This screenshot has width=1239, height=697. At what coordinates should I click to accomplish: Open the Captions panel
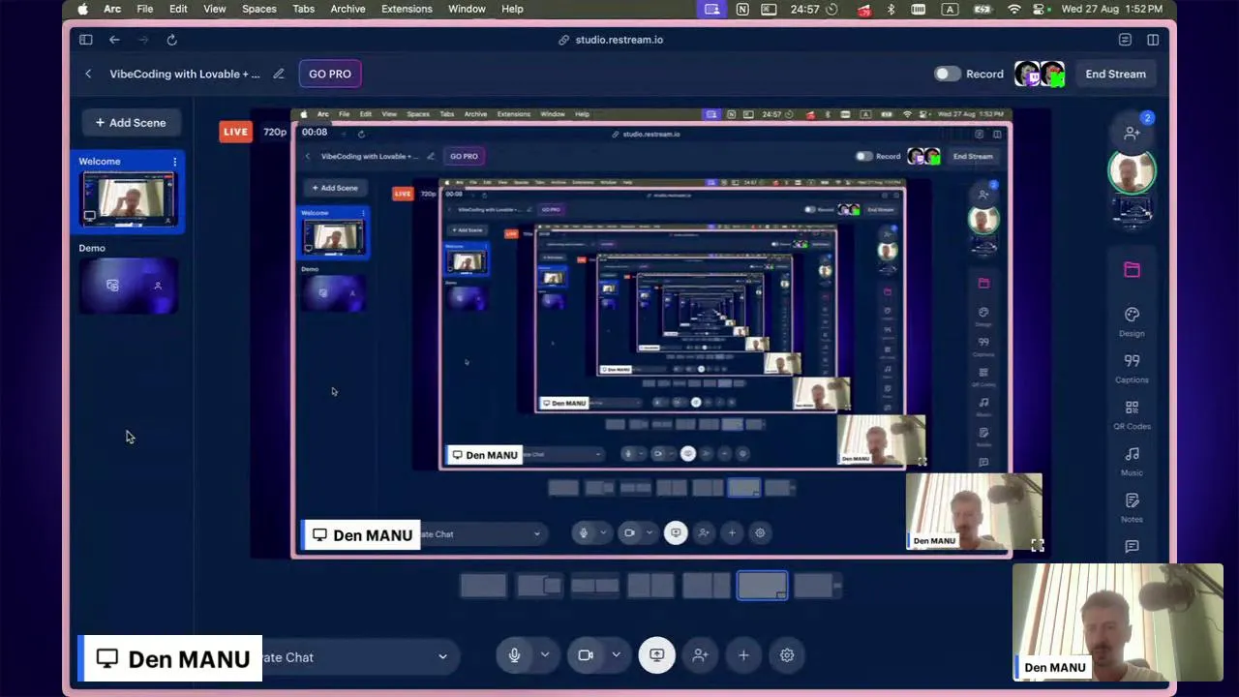click(1132, 368)
